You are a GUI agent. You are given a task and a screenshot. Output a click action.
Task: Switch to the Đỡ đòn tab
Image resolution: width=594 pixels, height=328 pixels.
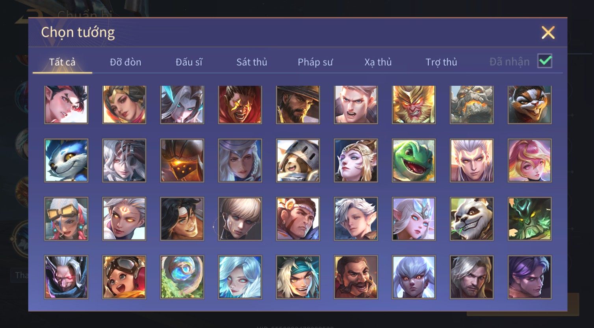pos(125,62)
